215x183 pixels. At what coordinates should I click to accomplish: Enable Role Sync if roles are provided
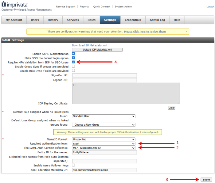[73, 71]
